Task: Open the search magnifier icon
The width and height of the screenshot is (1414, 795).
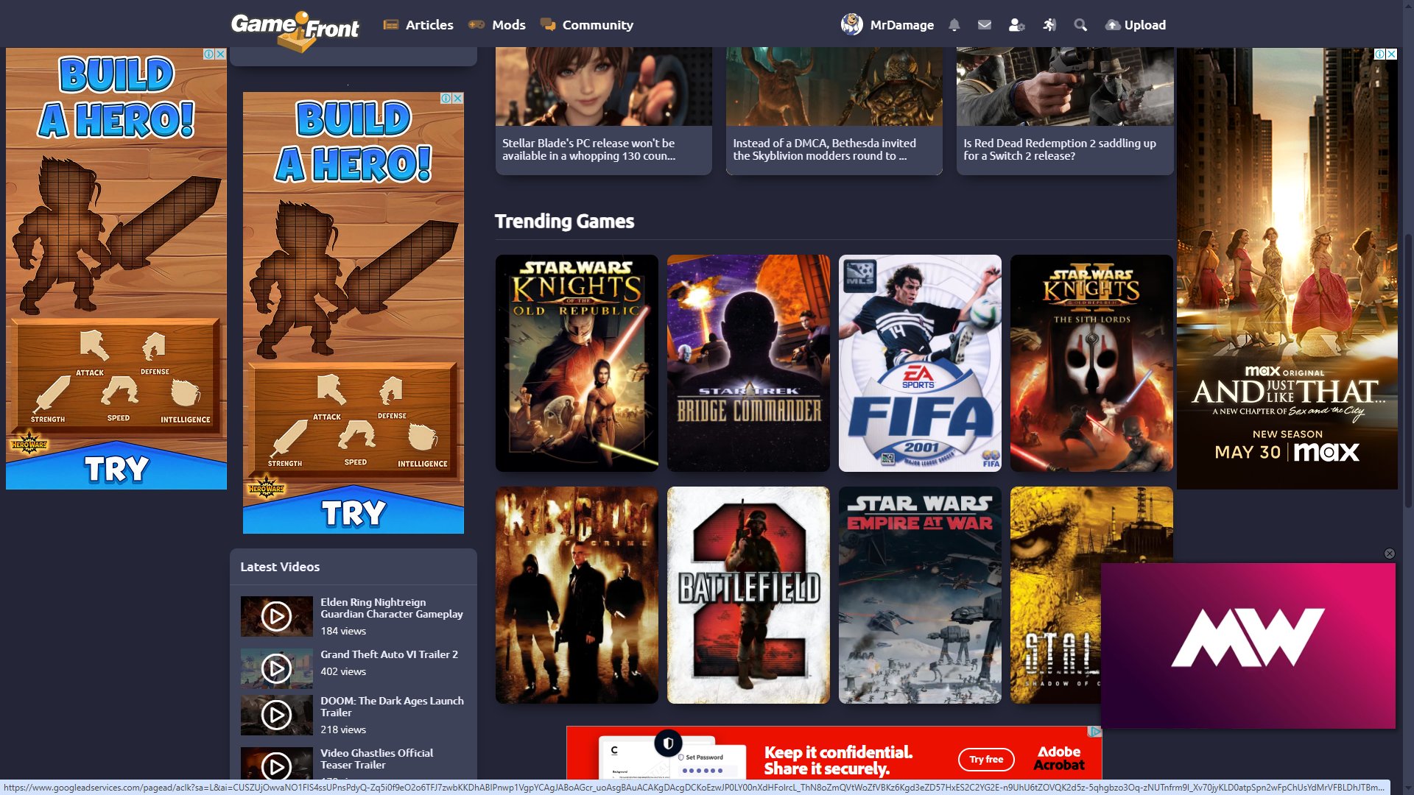Action: pos(1080,25)
